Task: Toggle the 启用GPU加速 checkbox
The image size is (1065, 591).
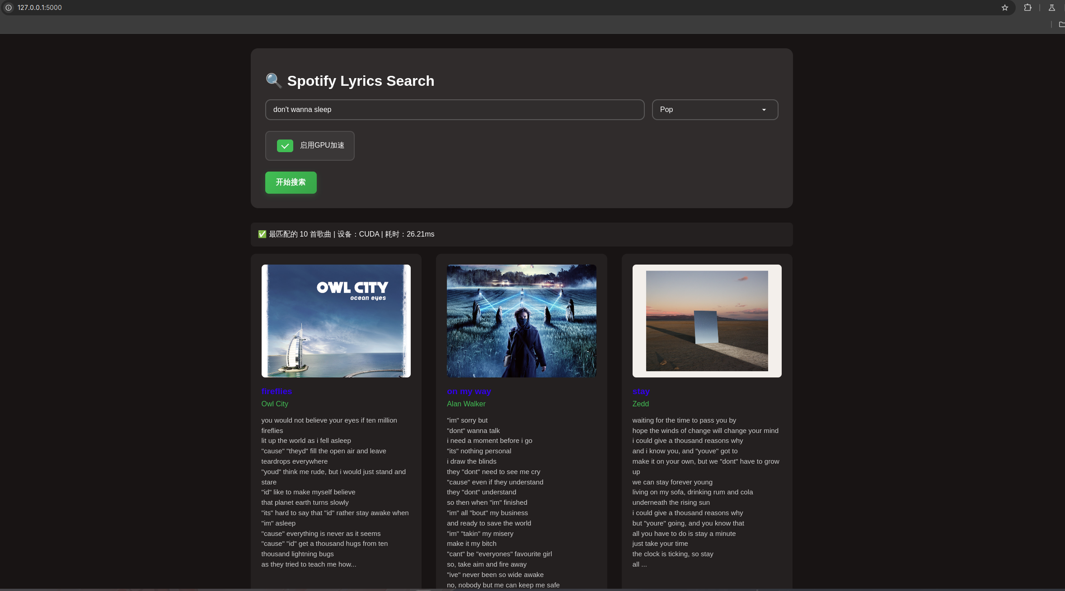Action: (285, 146)
